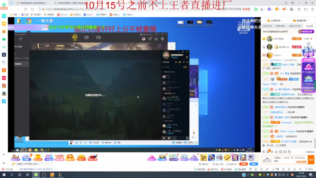The image size is (316, 178).
Task: Send the rocket gift from gift bar
Action: [211, 157]
